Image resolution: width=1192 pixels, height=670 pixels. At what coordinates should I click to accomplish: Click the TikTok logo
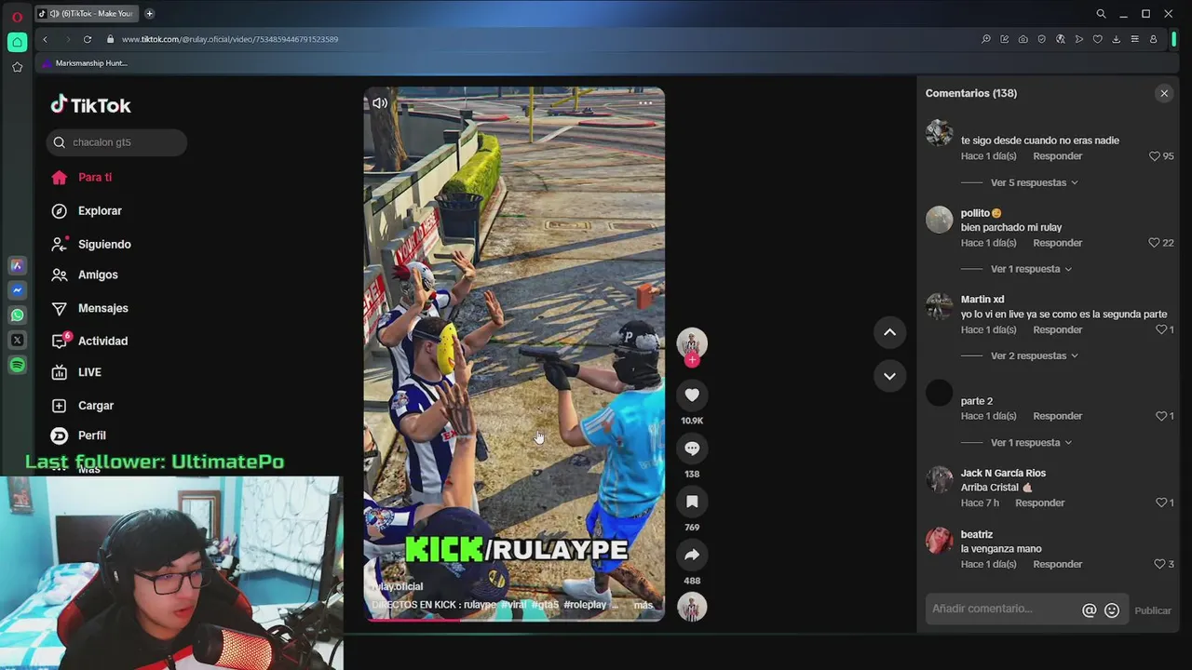[x=90, y=105]
